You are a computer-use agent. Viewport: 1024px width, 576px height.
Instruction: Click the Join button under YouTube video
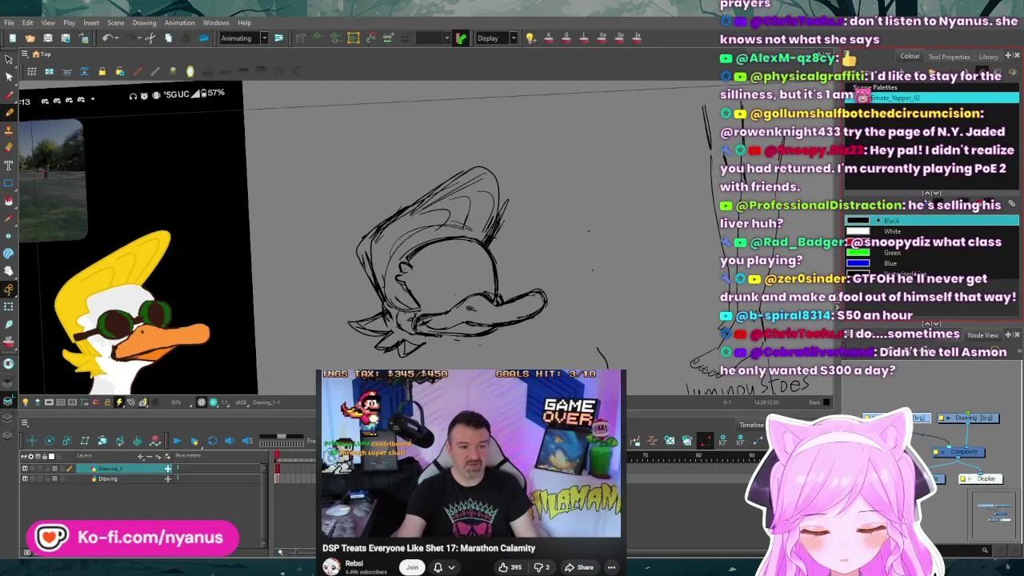point(412,567)
